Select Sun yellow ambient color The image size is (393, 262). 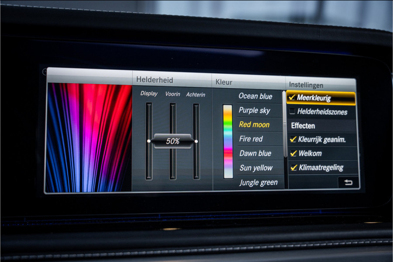(x=256, y=168)
